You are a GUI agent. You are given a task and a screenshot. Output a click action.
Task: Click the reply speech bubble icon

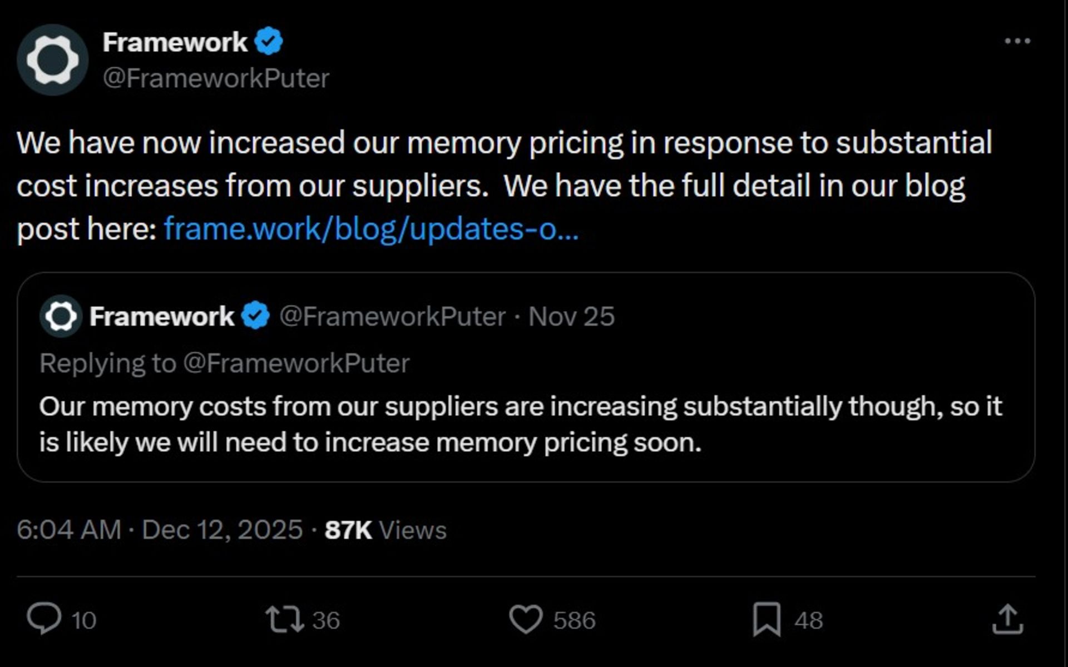(x=44, y=619)
